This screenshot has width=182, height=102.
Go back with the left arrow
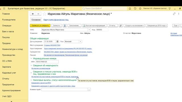point(33,14)
